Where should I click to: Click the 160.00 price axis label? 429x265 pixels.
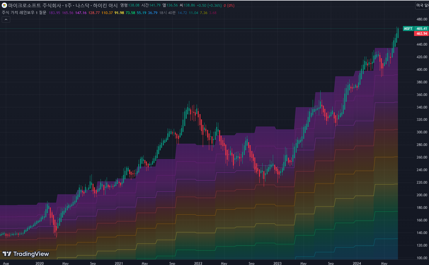422,220
